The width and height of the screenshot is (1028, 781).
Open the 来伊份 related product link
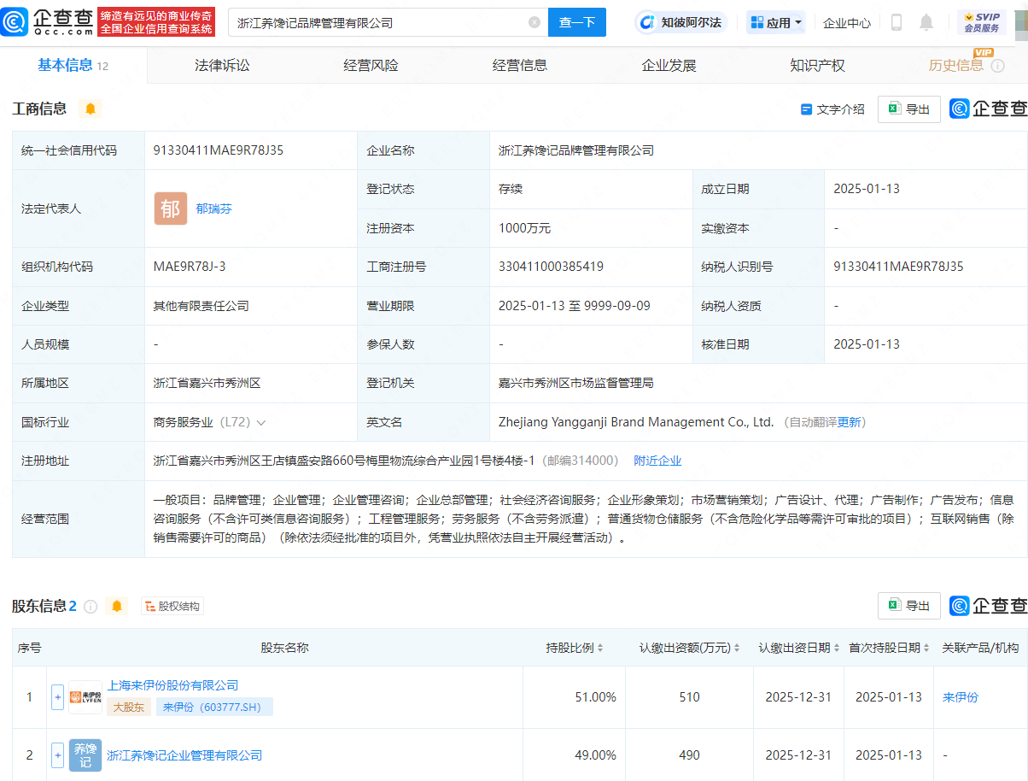[961, 697]
